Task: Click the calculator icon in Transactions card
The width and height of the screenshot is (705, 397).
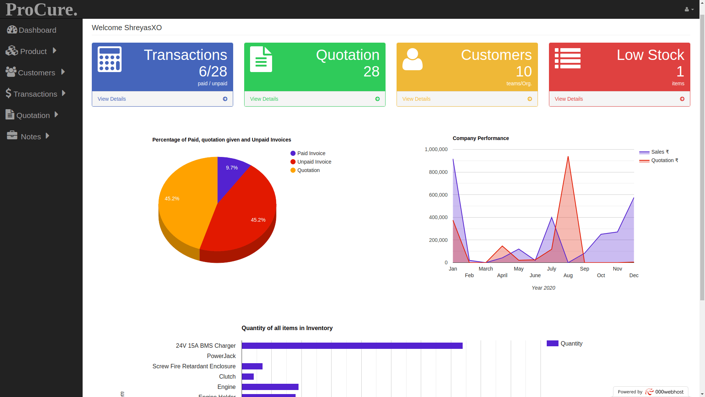Action: pos(109,59)
